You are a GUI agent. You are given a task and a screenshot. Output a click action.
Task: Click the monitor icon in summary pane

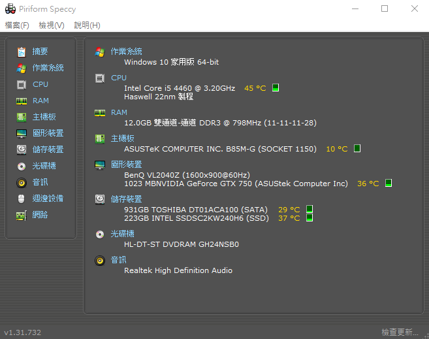click(100, 165)
